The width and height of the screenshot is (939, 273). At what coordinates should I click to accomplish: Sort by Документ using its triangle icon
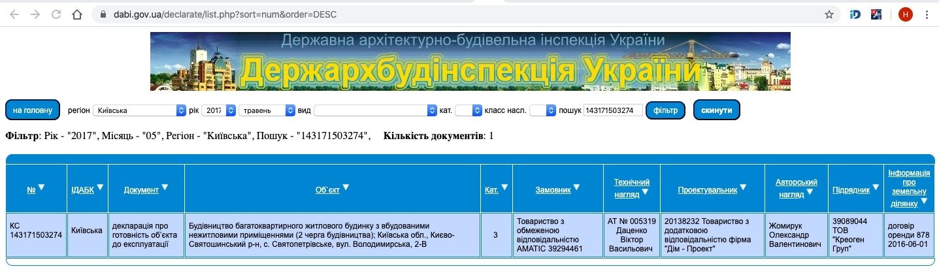[165, 187]
